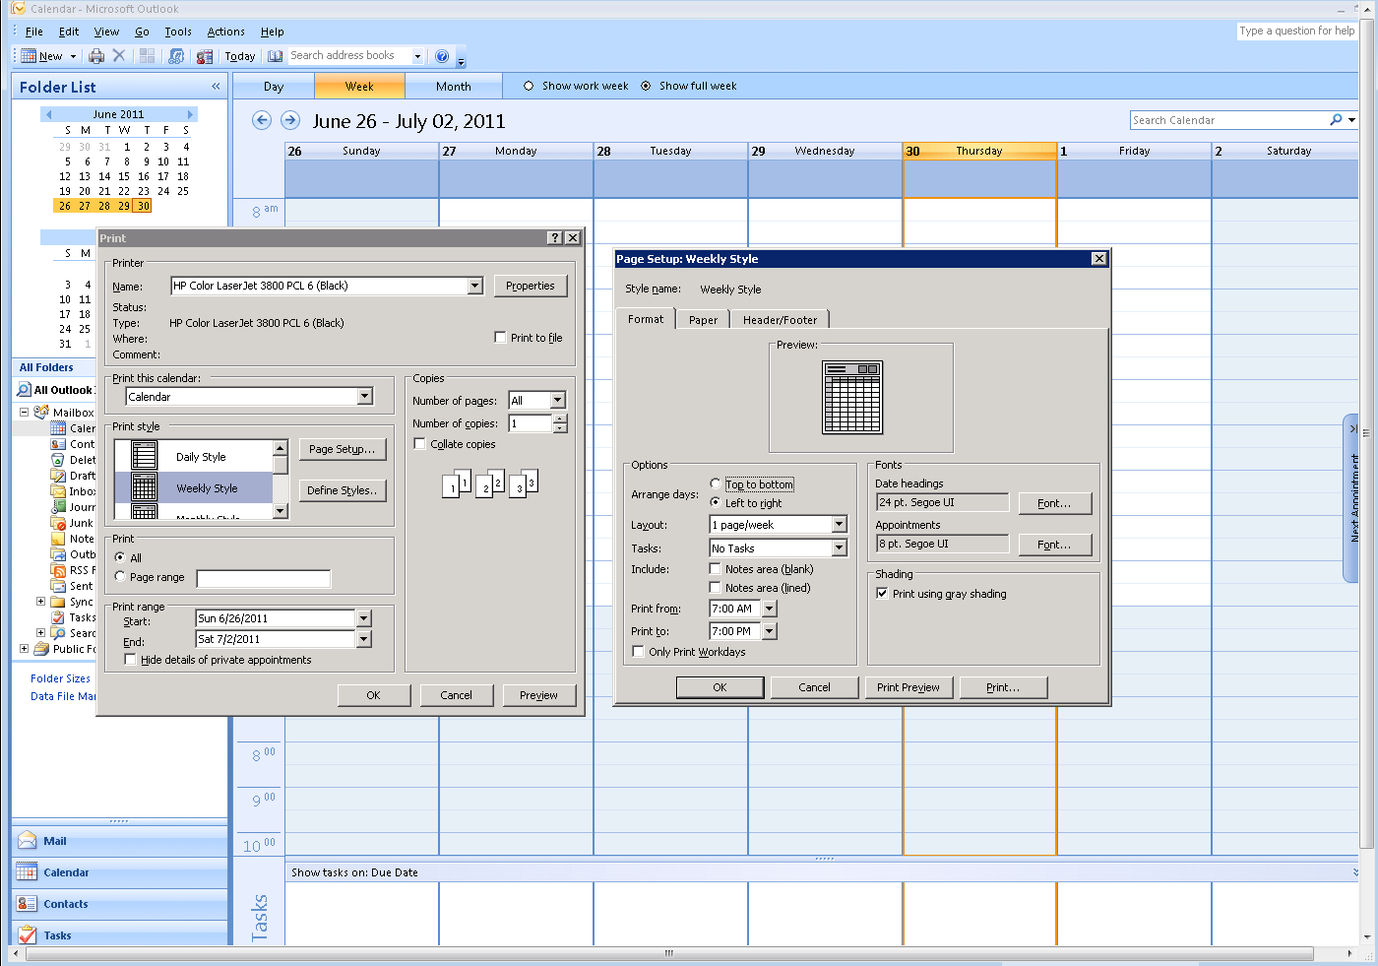The image size is (1378, 966).
Task: Select the Page range radio button
Action: [120, 576]
